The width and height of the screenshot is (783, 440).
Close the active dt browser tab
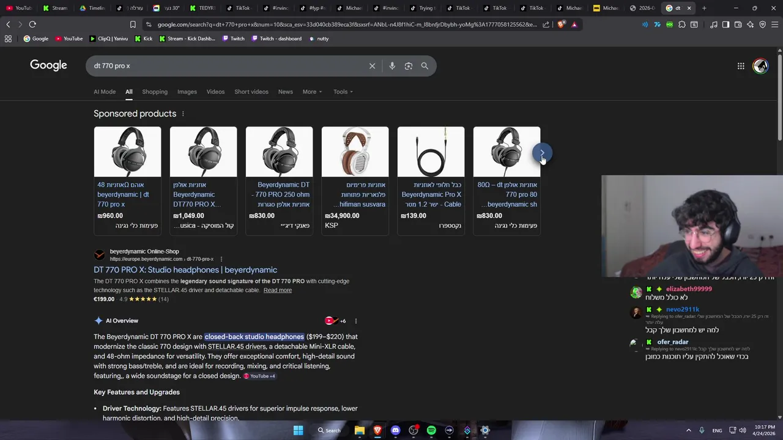689,8
